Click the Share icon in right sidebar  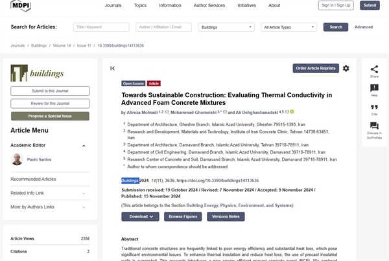coord(374,70)
